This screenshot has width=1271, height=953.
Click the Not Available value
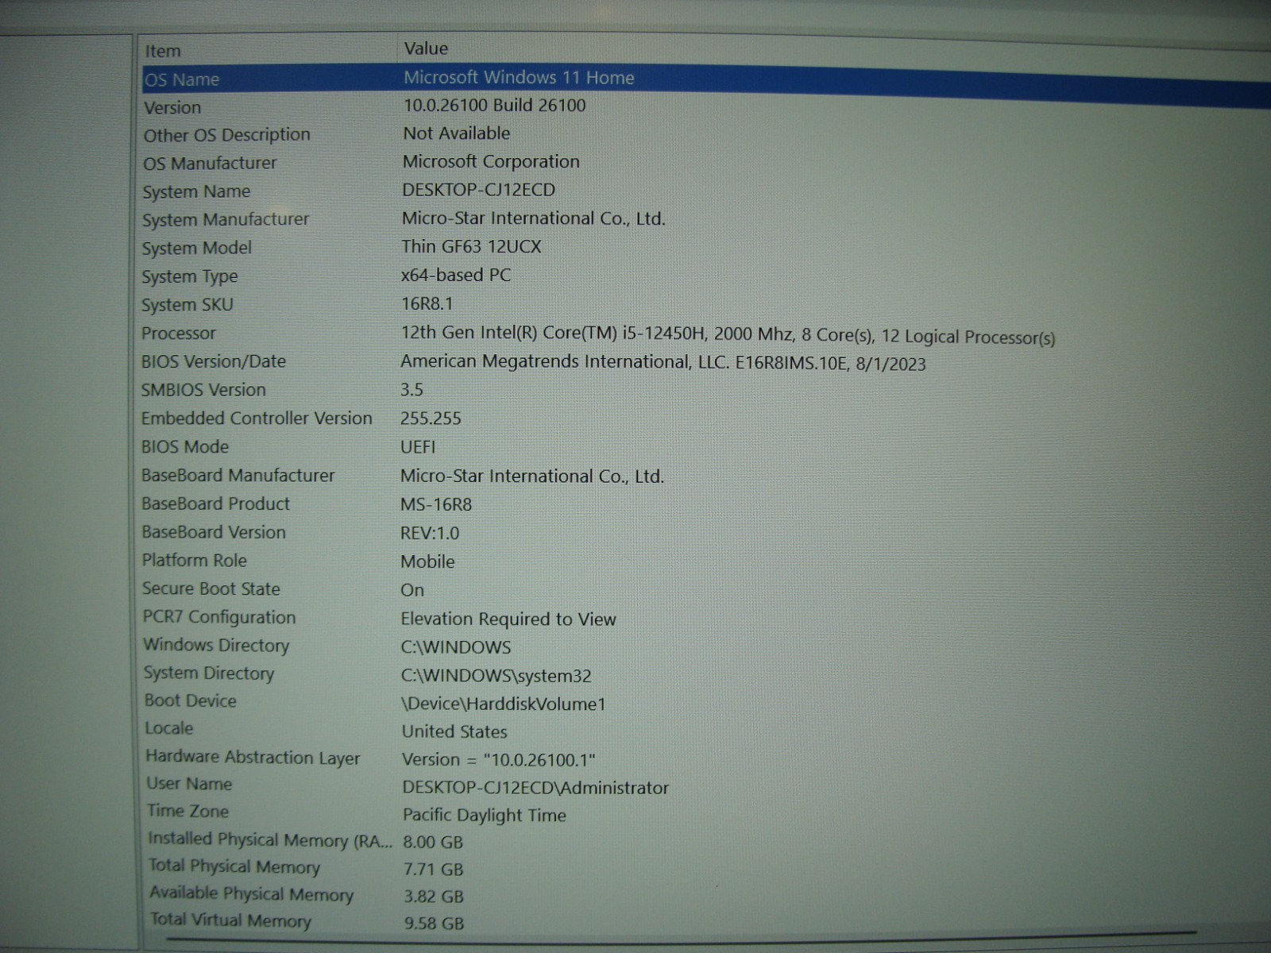[456, 133]
